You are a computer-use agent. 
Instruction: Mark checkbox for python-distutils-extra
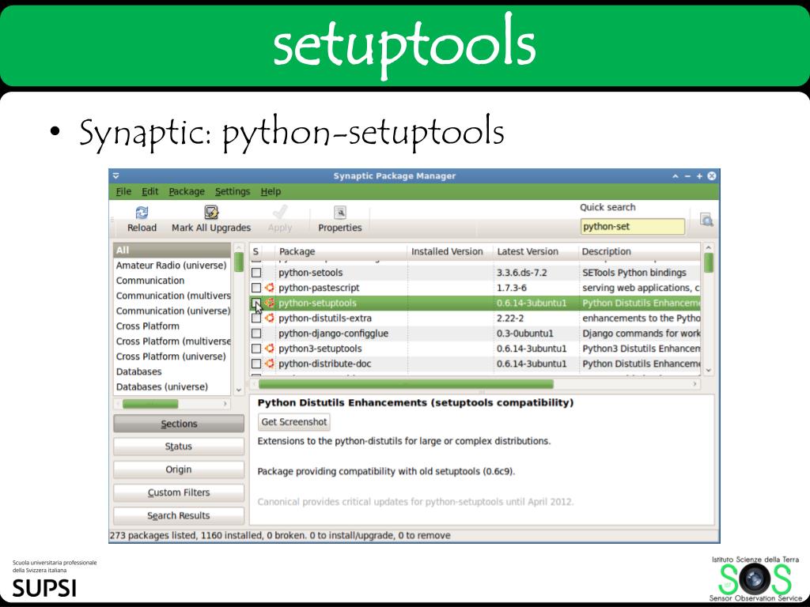pos(256,318)
